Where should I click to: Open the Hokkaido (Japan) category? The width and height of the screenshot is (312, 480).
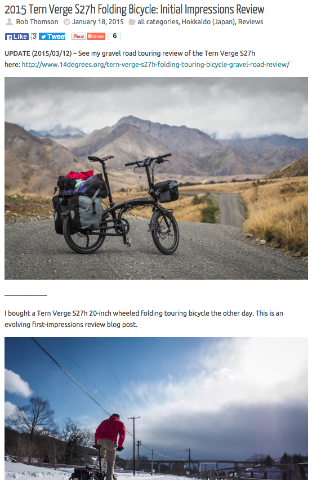tap(208, 22)
